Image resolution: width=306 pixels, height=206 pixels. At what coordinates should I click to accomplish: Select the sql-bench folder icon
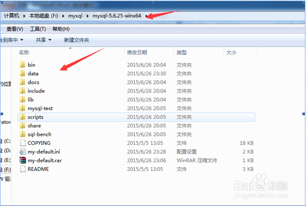(x=22, y=134)
